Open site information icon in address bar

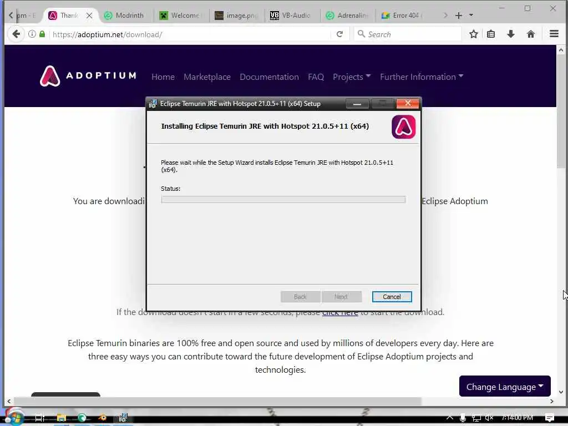(x=32, y=34)
